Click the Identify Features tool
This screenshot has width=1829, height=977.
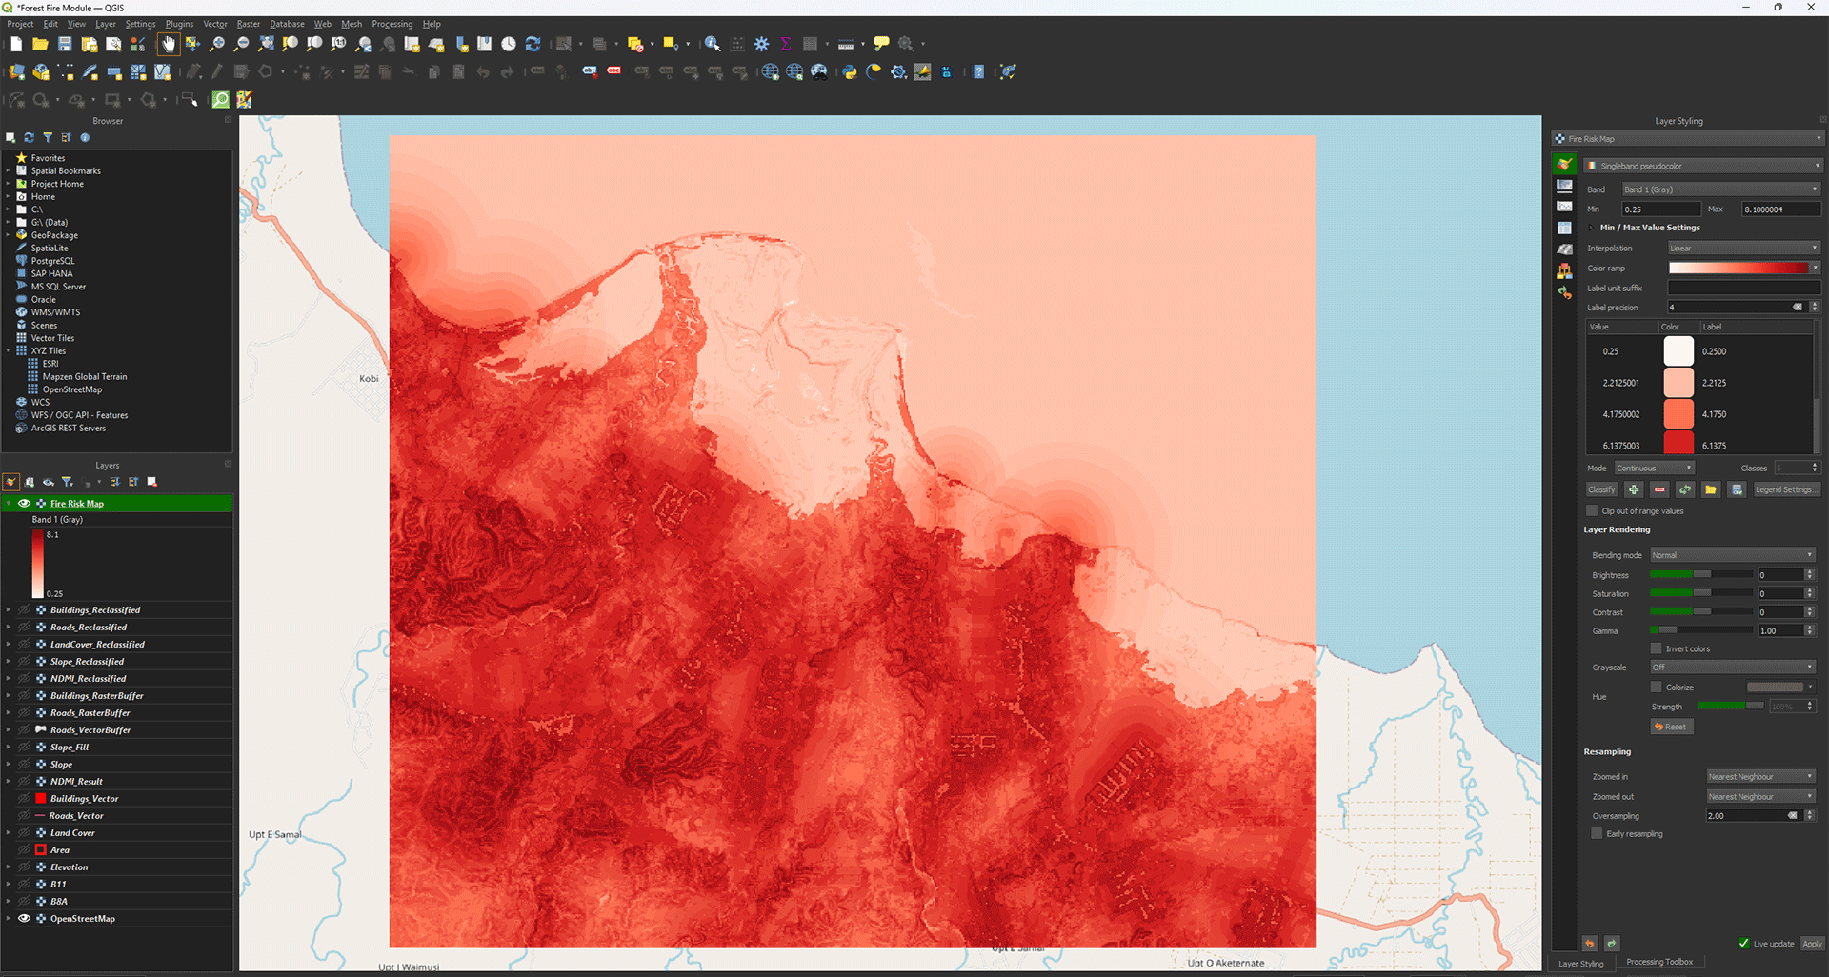[x=712, y=44]
